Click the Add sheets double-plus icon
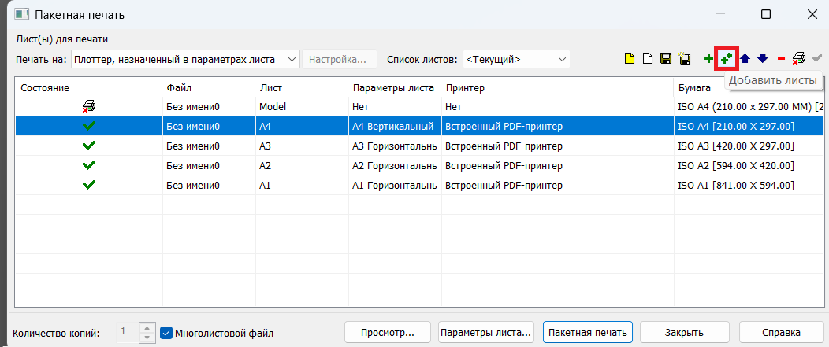The image size is (829, 347). (x=726, y=58)
